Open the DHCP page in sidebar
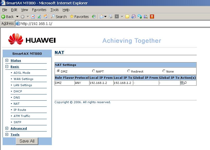 (x=18, y=91)
